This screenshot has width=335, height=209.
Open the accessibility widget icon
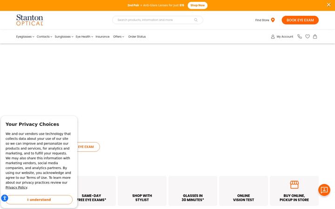pos(5,198)
